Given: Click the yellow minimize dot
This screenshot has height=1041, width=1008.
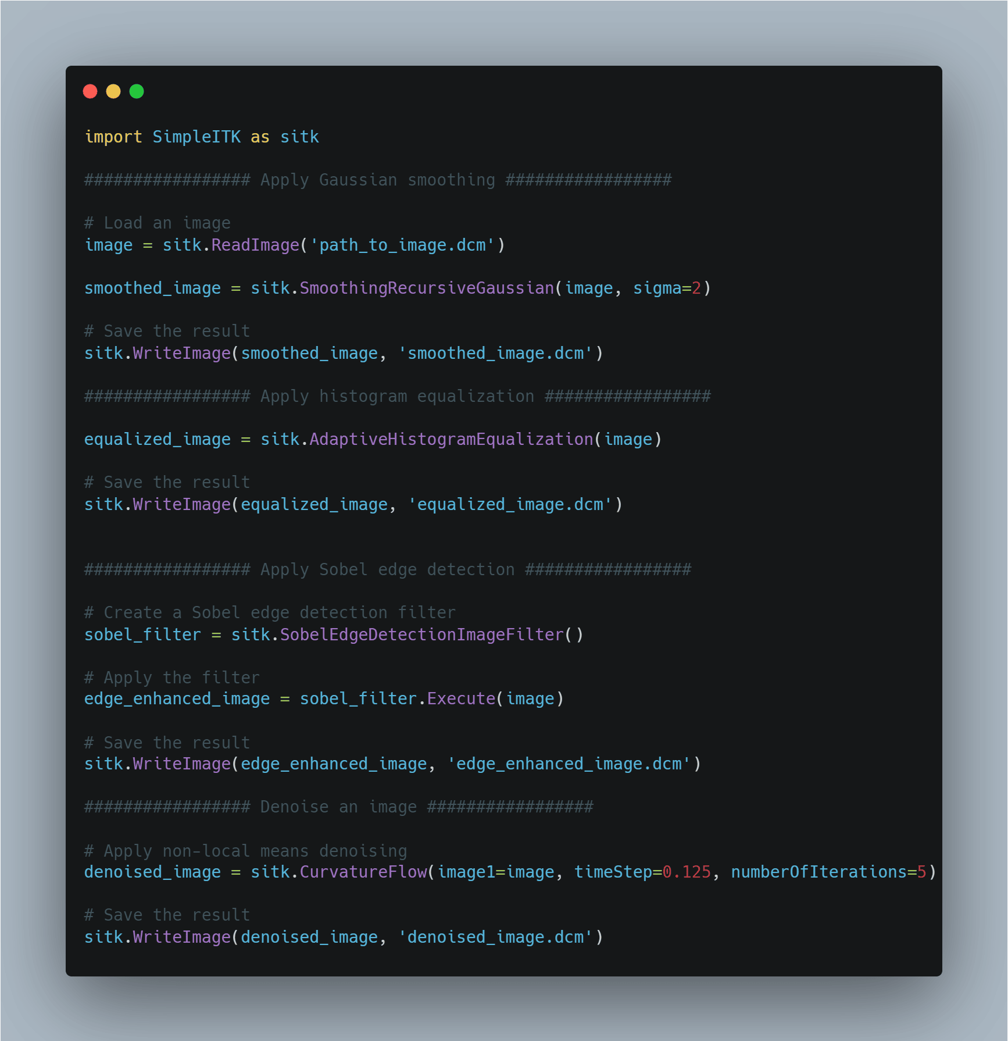Looking at the screenshot, I should pos(113,91).
